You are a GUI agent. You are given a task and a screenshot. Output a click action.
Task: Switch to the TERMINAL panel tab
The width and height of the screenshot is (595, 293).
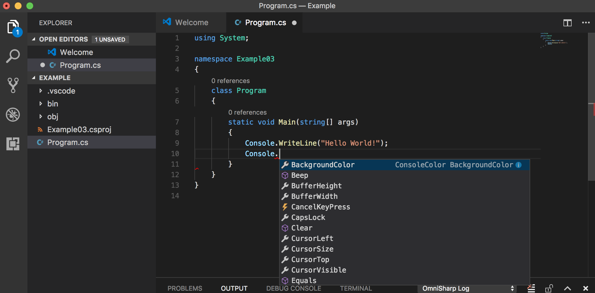(x=356, y=288)
